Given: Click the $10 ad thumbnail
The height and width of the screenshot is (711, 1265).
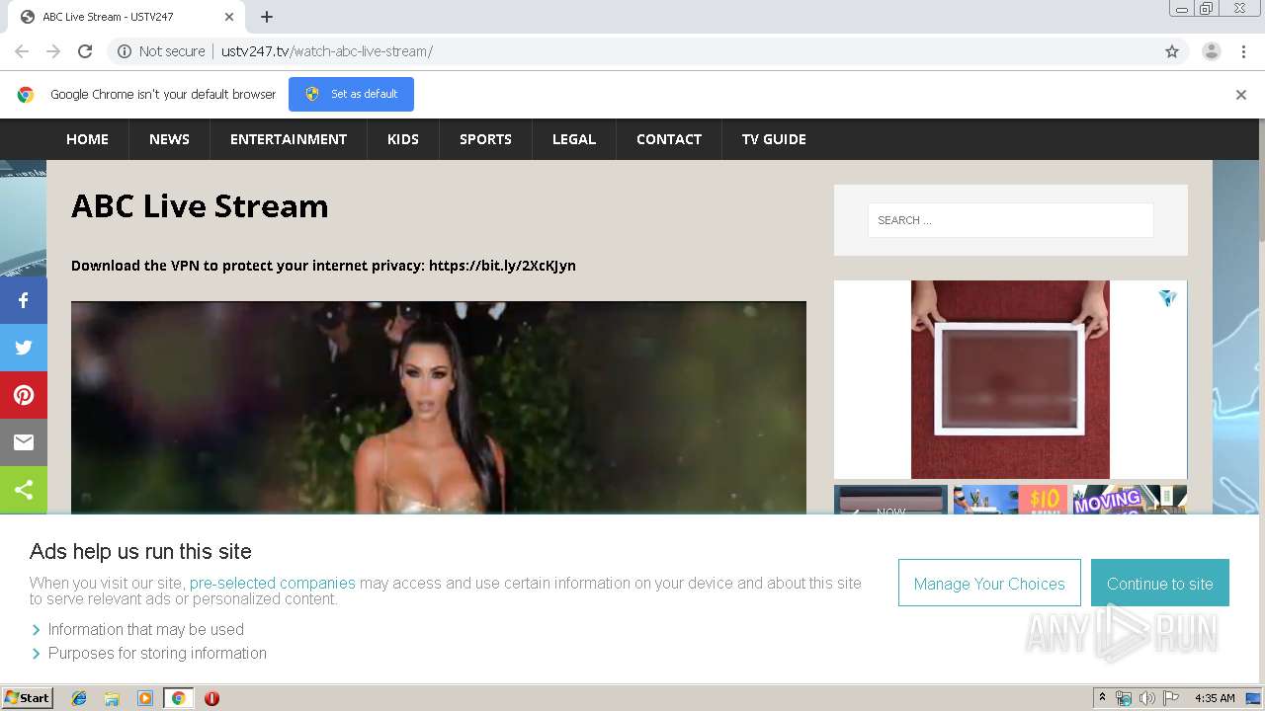Looking at the screenshot, I should 1010,500.
